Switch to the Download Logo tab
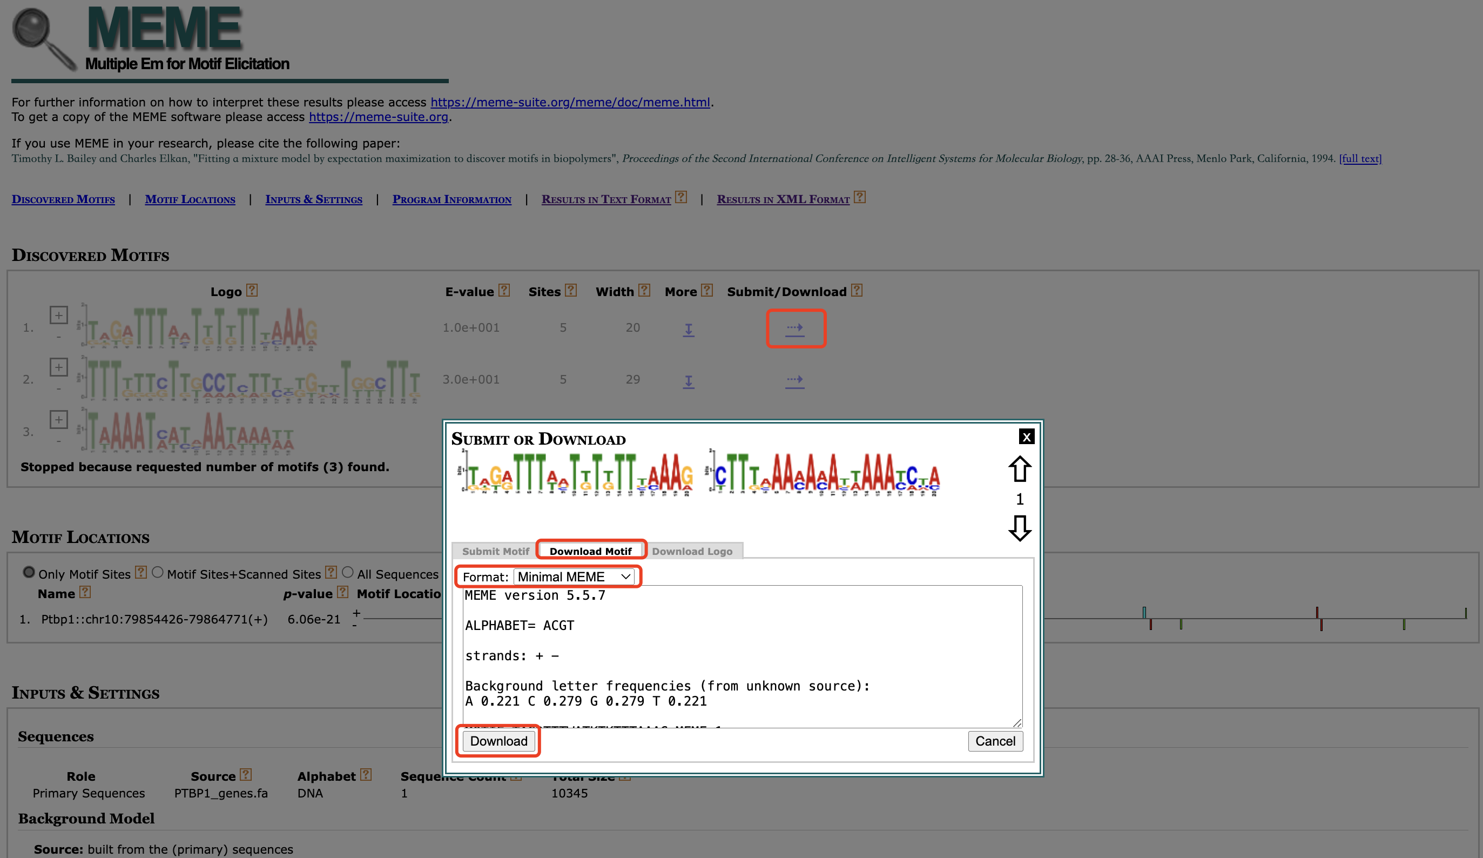 pos(691,551)
